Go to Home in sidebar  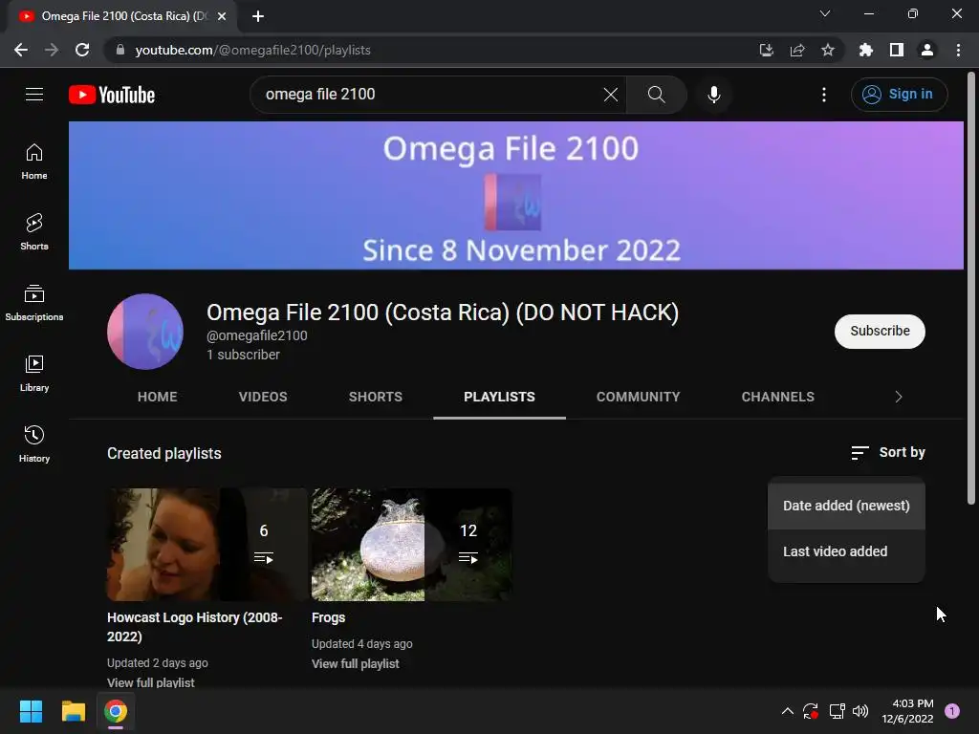tap(34, 162)
